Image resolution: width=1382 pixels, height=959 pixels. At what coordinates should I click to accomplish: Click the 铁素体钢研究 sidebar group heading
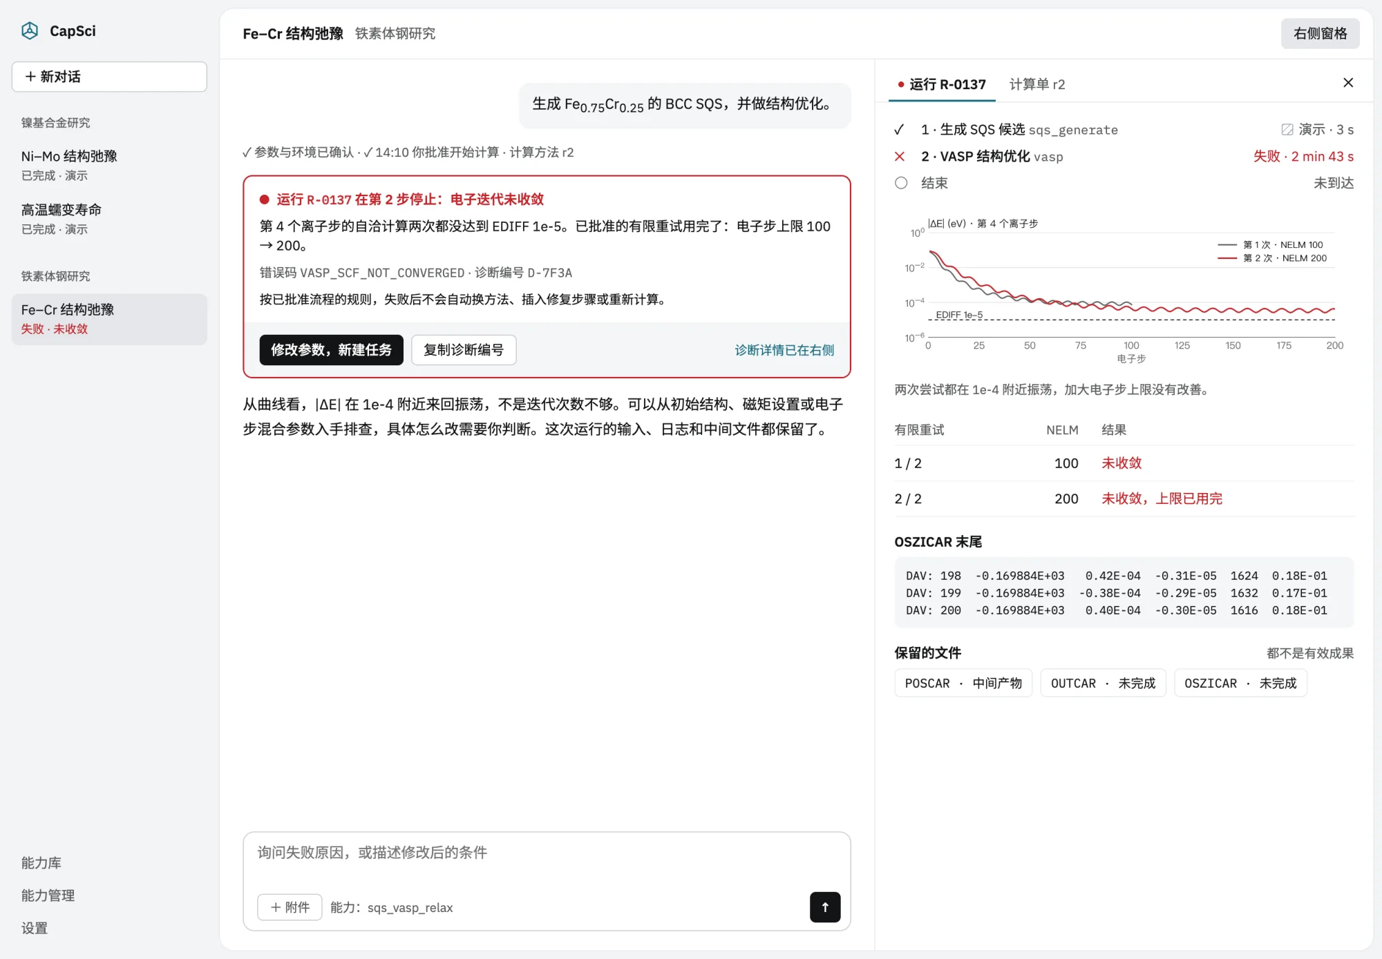click(55, 276)
